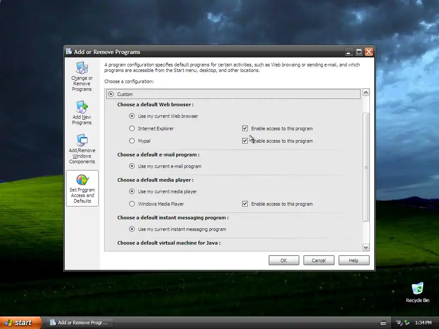
Task: Toggle Enable access for Internet Explorer
Action: (x=245, y=129)
